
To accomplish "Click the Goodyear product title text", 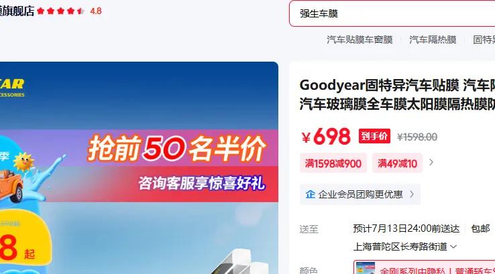I will pyautogui.click(x=397, y=94).
